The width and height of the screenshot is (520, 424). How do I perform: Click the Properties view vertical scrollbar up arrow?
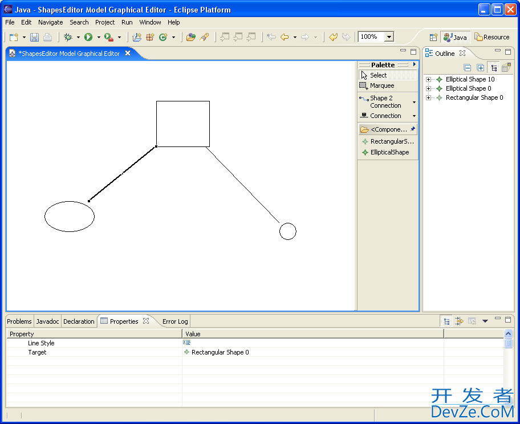(x=509, y=334)
